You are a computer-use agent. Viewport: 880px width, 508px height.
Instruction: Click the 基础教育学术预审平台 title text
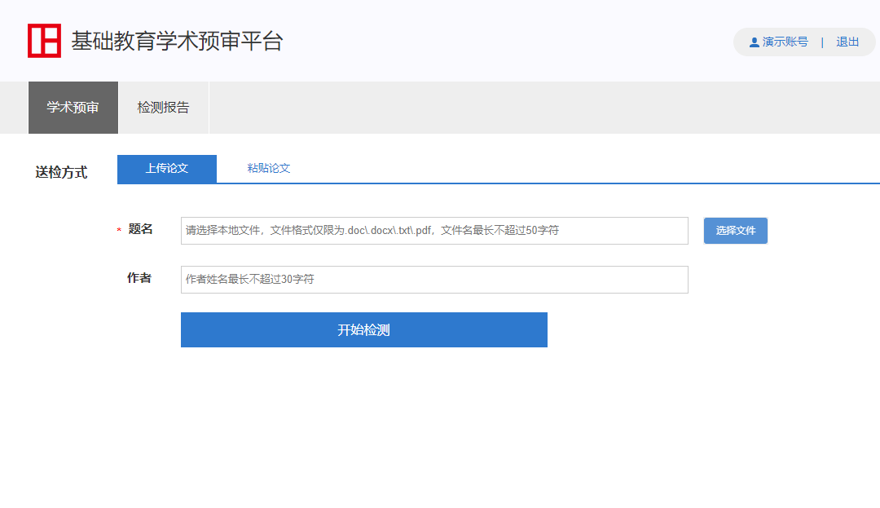tap(178, 41)
